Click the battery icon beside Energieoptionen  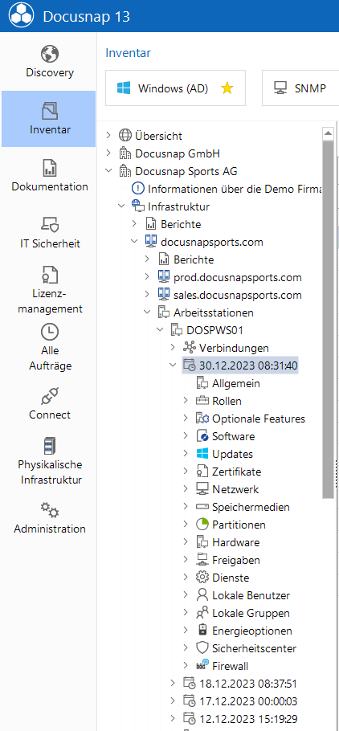202,631
